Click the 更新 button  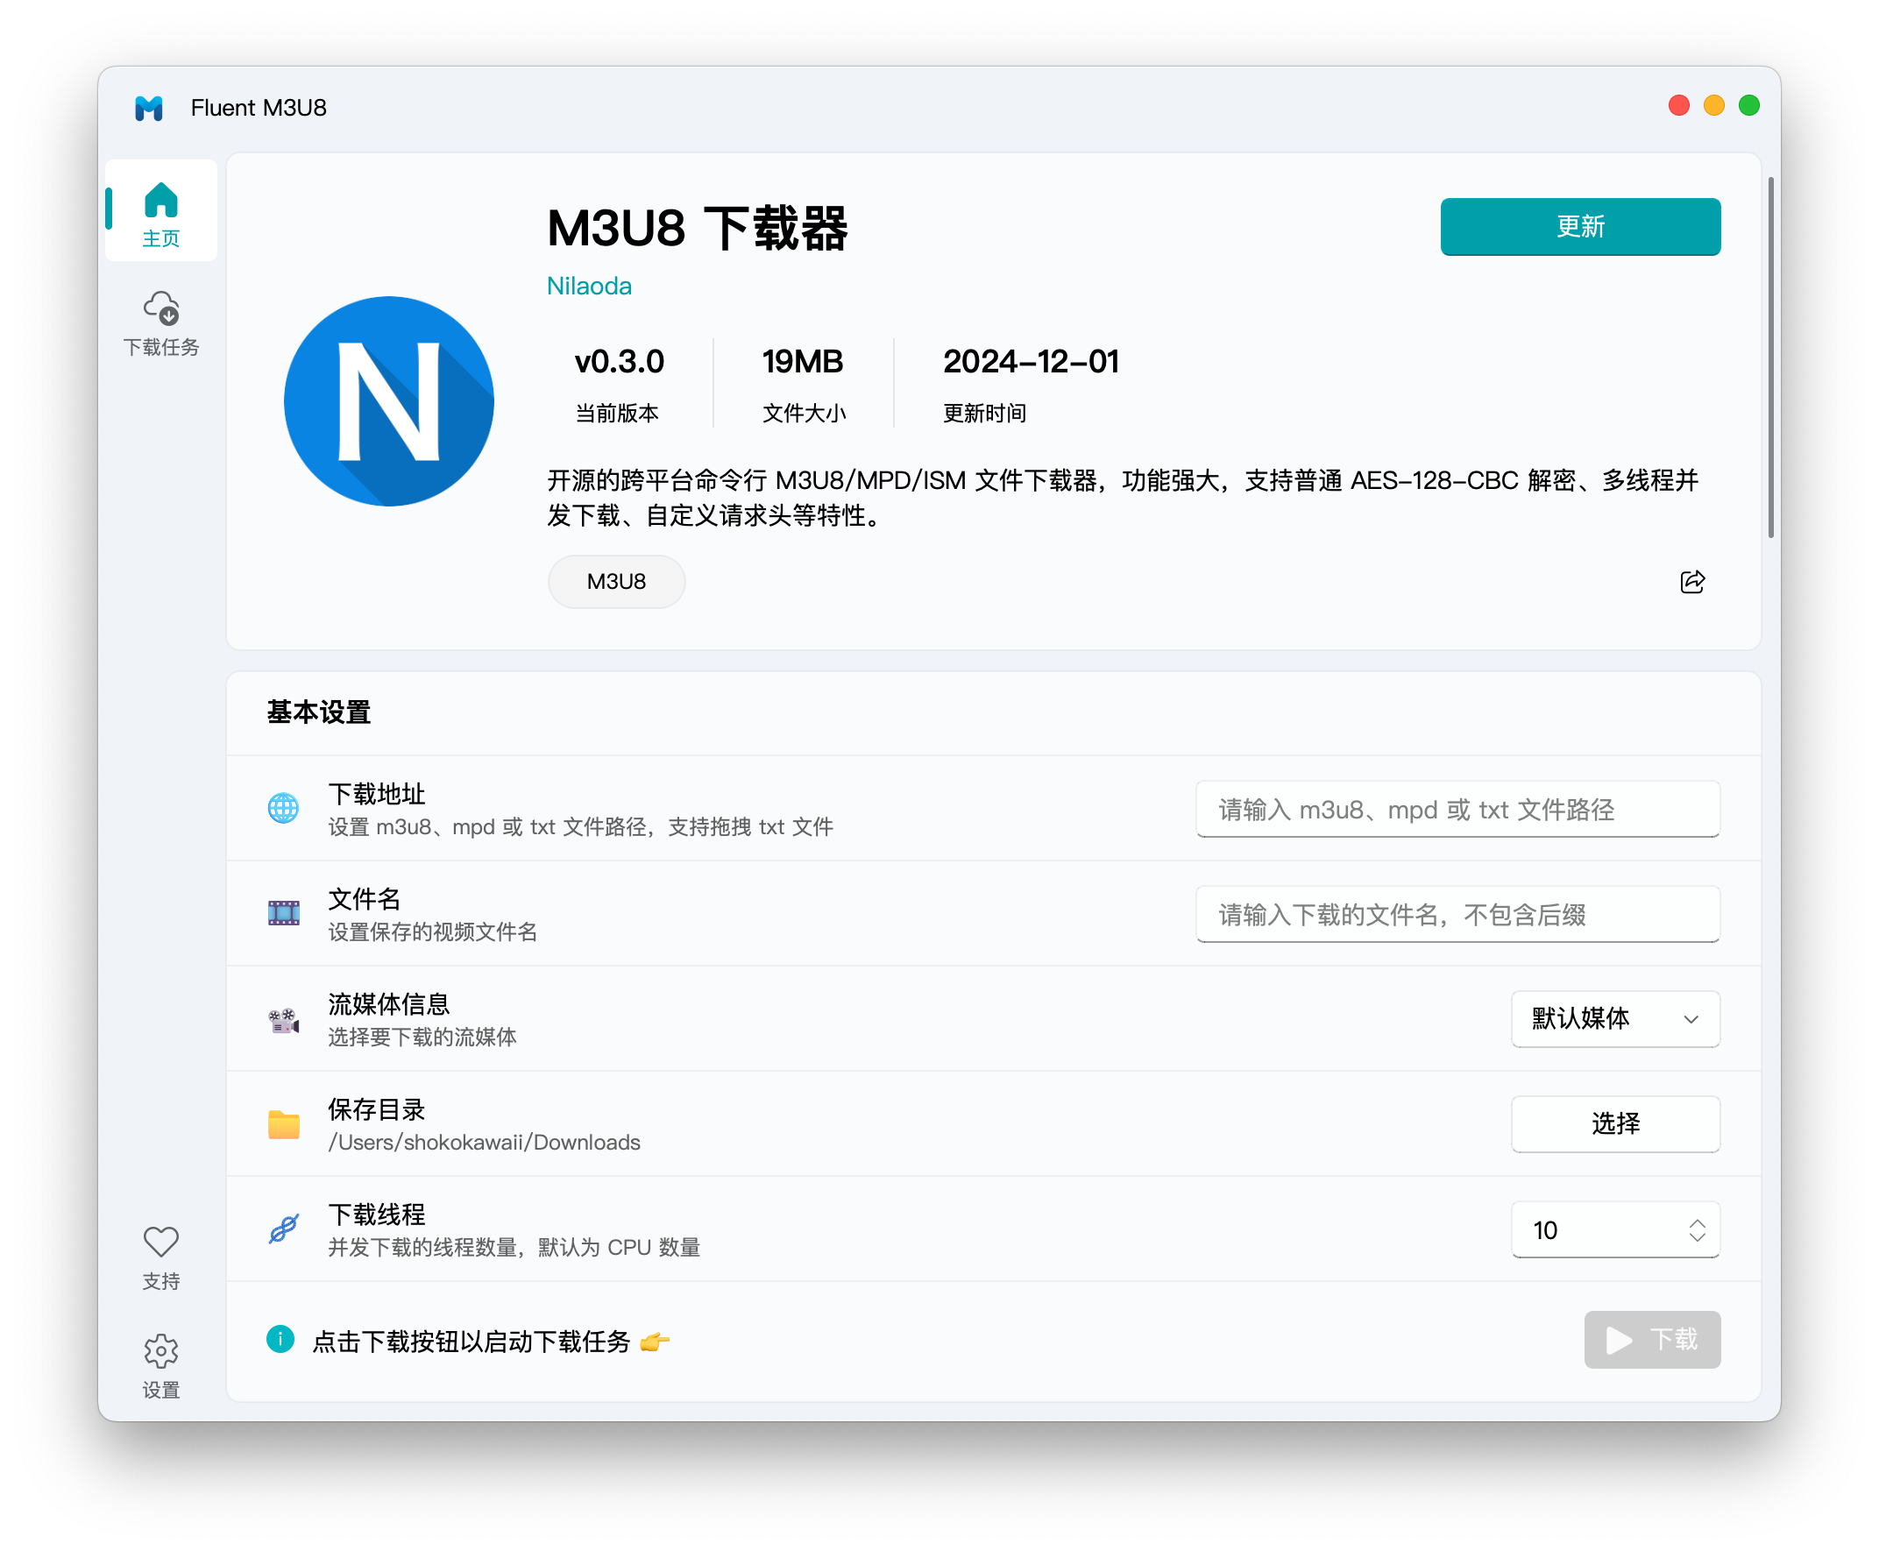pyautogui.click(x=1579, y=226)
